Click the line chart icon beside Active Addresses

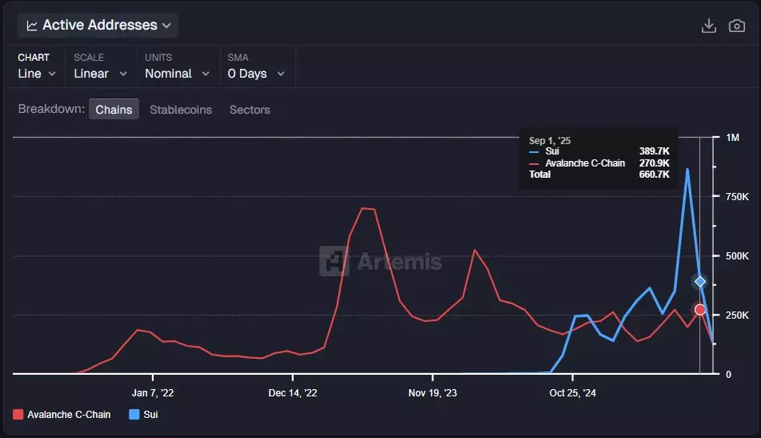tap(32, 26)
